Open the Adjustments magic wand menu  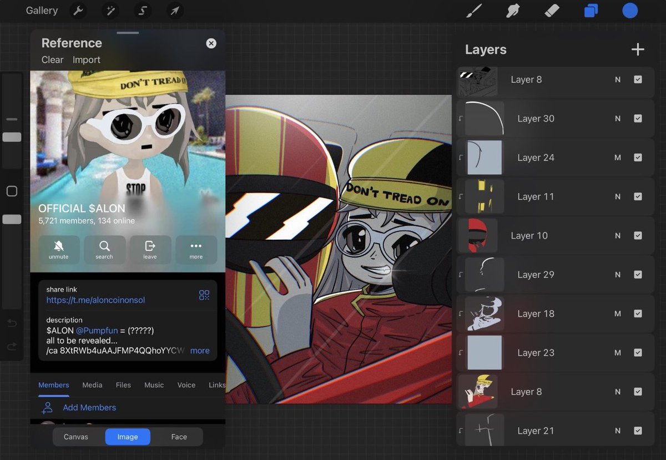[x=110, y=11]
